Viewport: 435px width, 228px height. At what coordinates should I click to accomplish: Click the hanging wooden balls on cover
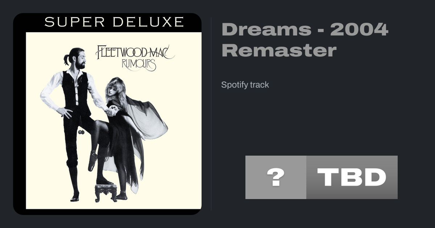(81, 132)
